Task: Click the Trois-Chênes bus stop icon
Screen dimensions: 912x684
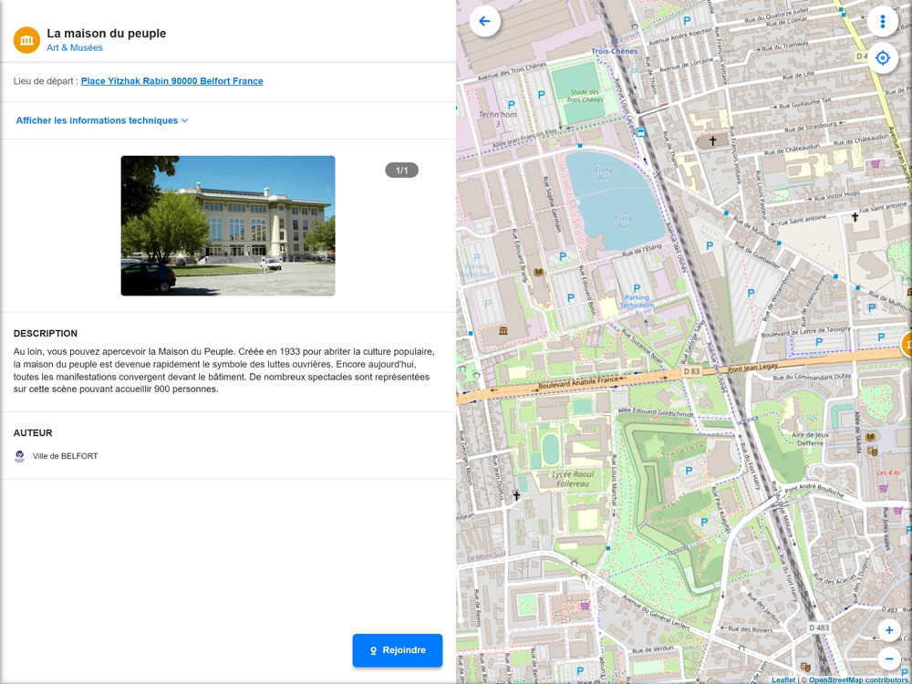Action: tap(640, 132)
